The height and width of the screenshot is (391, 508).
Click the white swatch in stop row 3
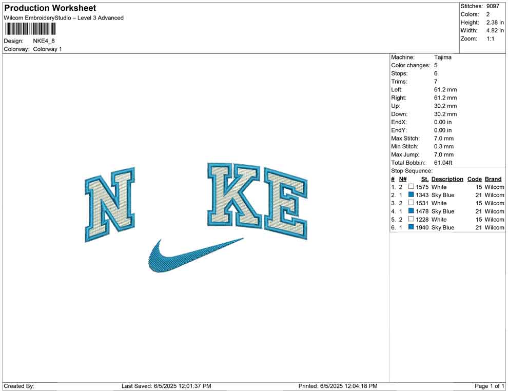(x=411, y=203)
